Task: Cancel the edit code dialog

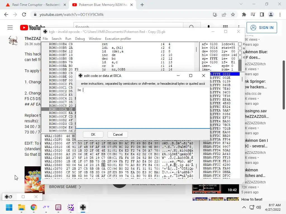Action: click(x=118, y=135)
